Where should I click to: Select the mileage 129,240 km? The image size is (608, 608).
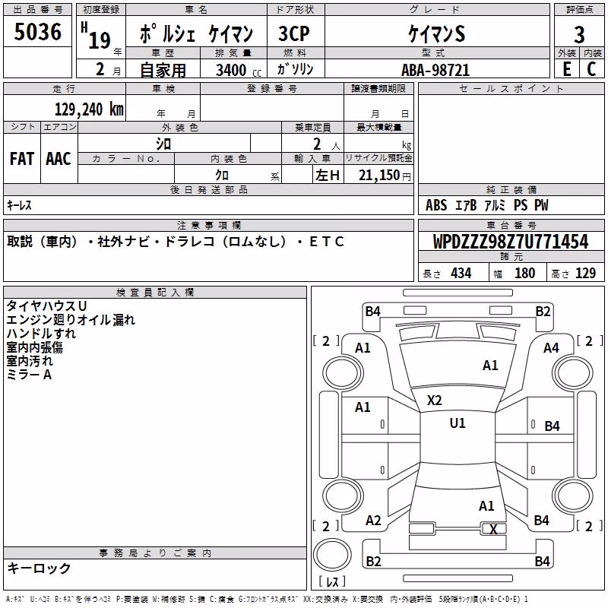[x=89, y=109]
